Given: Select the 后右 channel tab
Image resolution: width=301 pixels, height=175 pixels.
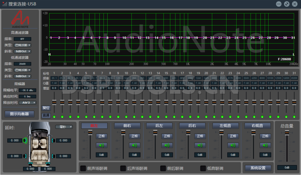Looking at the screenshot, I should (x=192, y=126).
